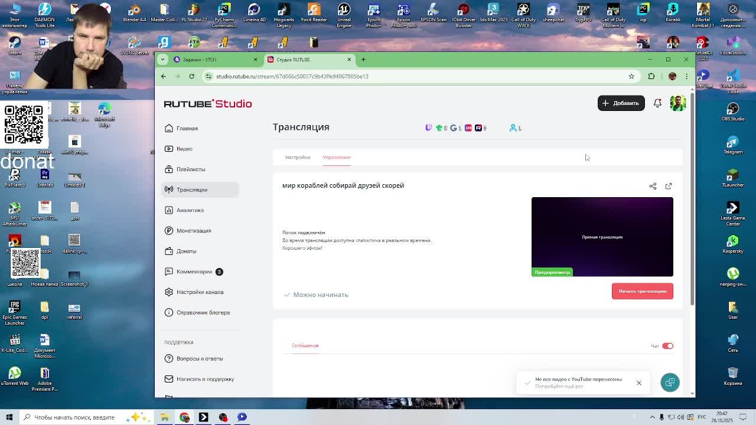The height and width of the screenshot is (425, 756).
Task: Click the stream preview thumbnail
Action: pos(602,237)
